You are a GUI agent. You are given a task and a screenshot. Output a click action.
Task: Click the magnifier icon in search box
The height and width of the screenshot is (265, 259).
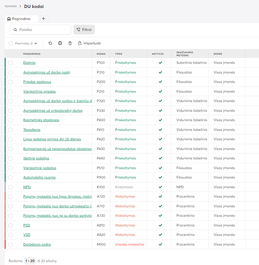click(15, 30)
